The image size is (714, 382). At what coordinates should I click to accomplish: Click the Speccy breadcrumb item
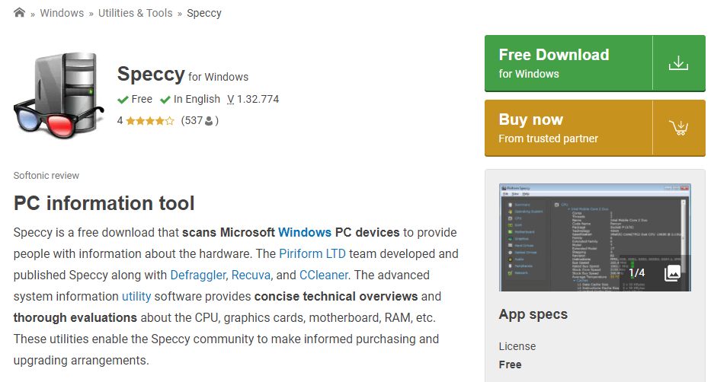coord(204,13)
